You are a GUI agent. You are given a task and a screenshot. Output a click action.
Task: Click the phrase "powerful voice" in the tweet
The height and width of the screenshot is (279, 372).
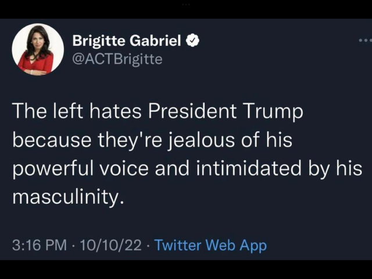coord(80,169)
